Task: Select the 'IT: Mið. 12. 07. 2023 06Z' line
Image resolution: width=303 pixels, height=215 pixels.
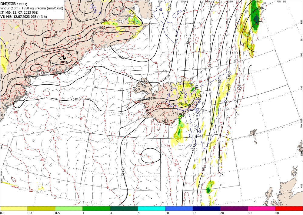Action: [19, 12]
